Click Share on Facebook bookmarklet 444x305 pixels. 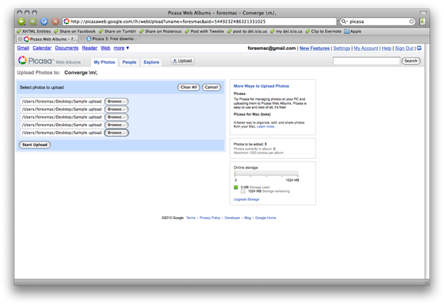[75, 31]
